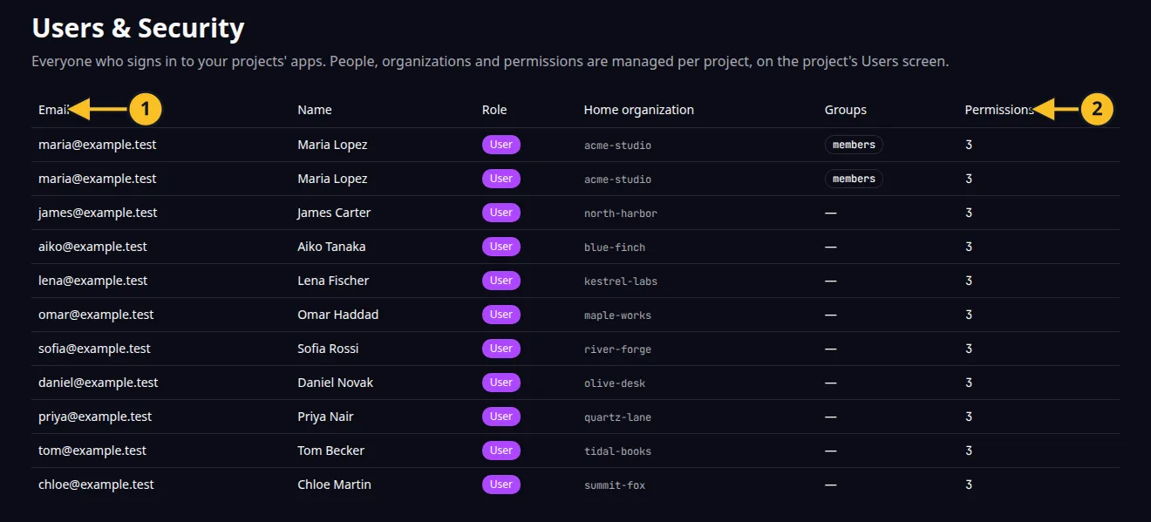Click the Groups column header
The image size is (1151, 522).
pyautogui.click(x=846, y=110)
